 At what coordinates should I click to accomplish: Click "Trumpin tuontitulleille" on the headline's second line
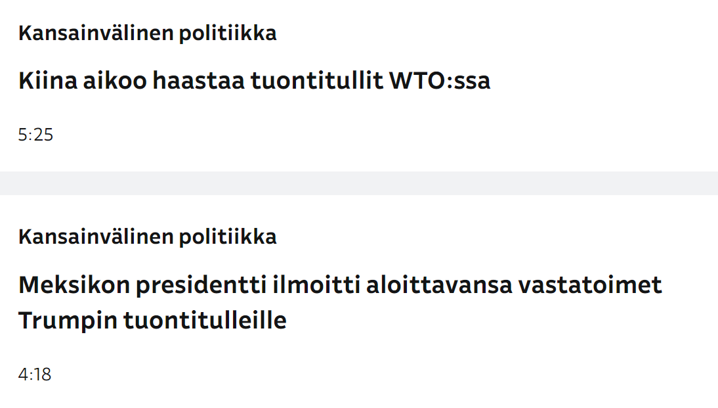pos(152,321)
